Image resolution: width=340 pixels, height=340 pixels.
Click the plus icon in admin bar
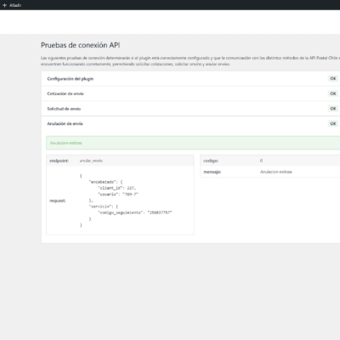[x=4, y=5]
